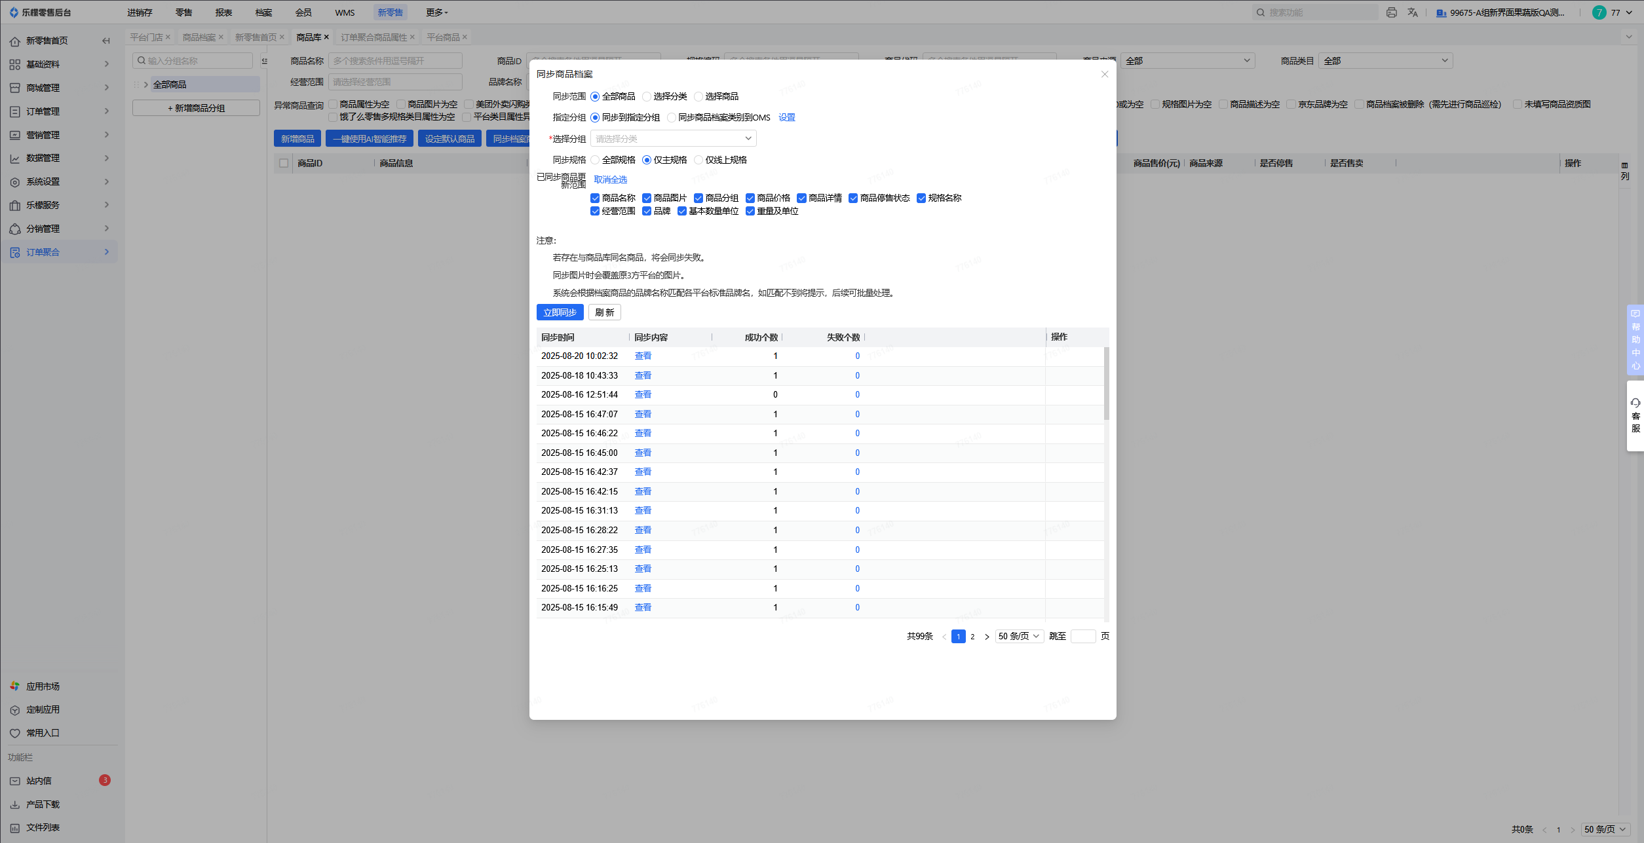Select 选择商品 radio option

[x=698, y=97]
